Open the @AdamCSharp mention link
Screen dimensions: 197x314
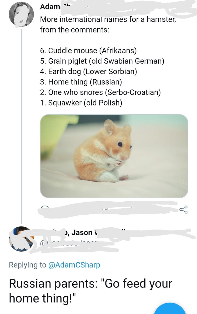pyautogui.click(x=74, y=265)
